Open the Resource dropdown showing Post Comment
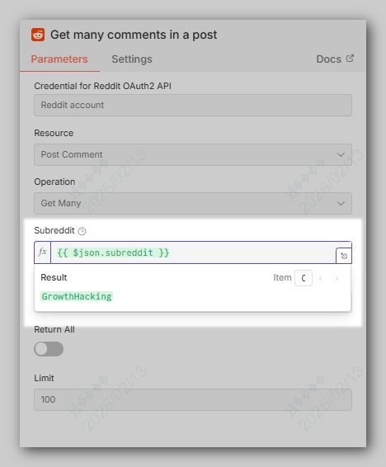 pos(193,154)
